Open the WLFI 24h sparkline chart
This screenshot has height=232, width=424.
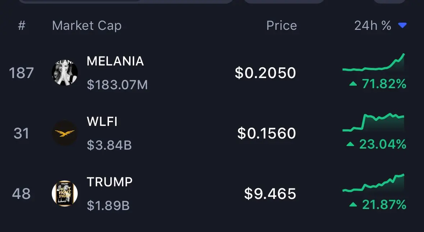pos(373,122)
